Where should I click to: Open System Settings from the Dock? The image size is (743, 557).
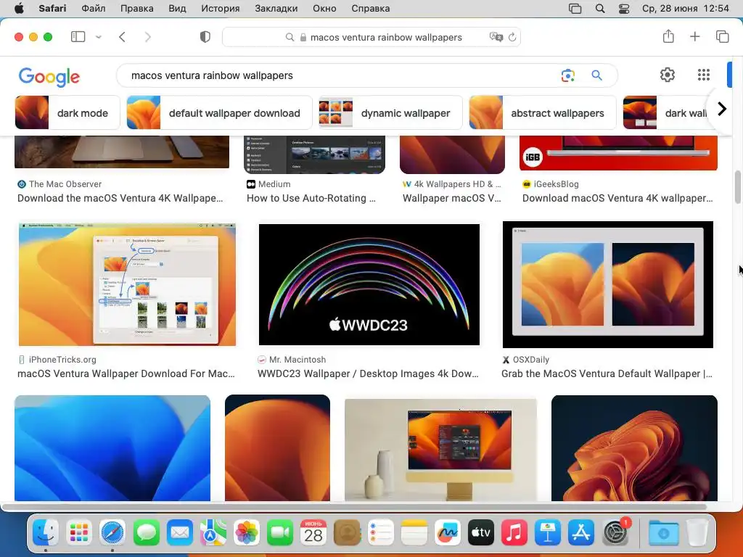click(615, 533)
